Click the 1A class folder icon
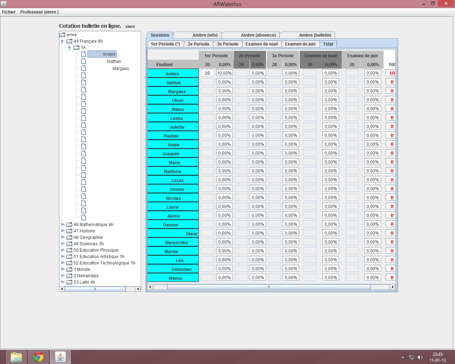The height and width of the screenshot is (364, 455). pos(76,48)
